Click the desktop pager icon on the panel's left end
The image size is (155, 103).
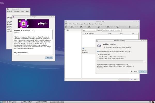[1, 102]
